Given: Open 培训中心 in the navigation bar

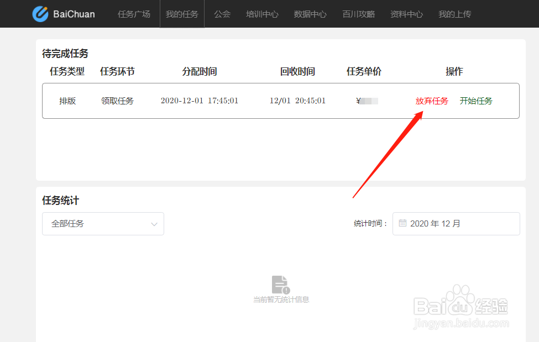Looking at the screenshot, I should 262,14.
